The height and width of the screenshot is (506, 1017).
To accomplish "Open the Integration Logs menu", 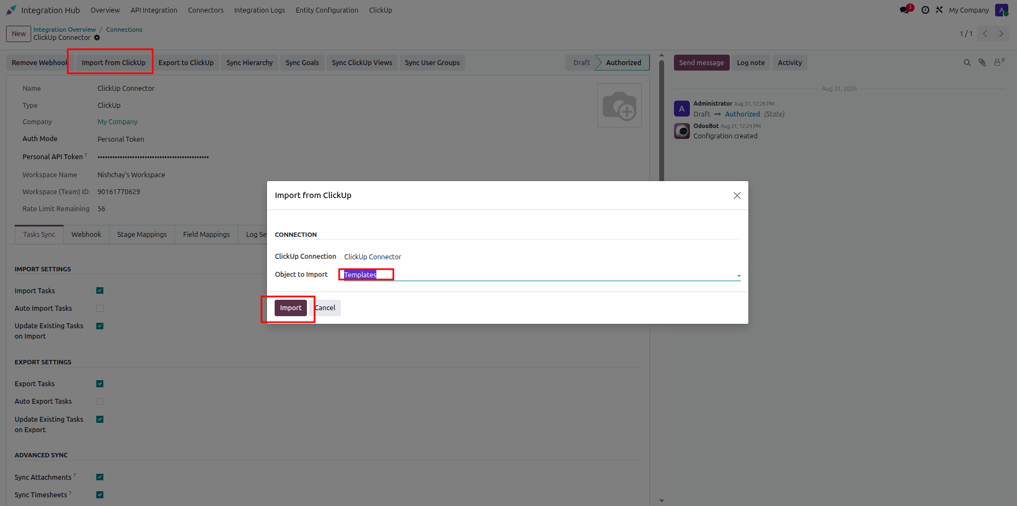I will tap(259, 10).
